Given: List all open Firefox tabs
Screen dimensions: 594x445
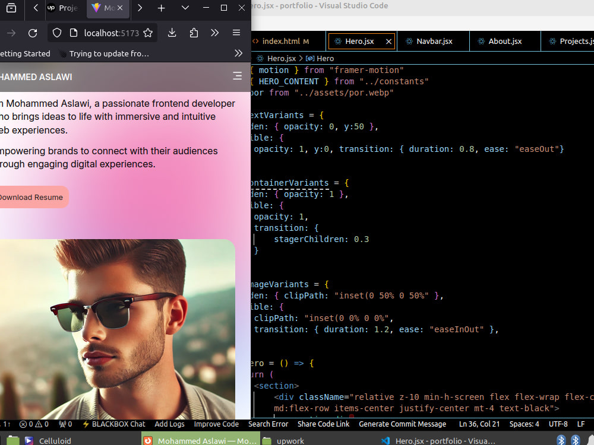Looking at the screenshot, I should point(185,8).
